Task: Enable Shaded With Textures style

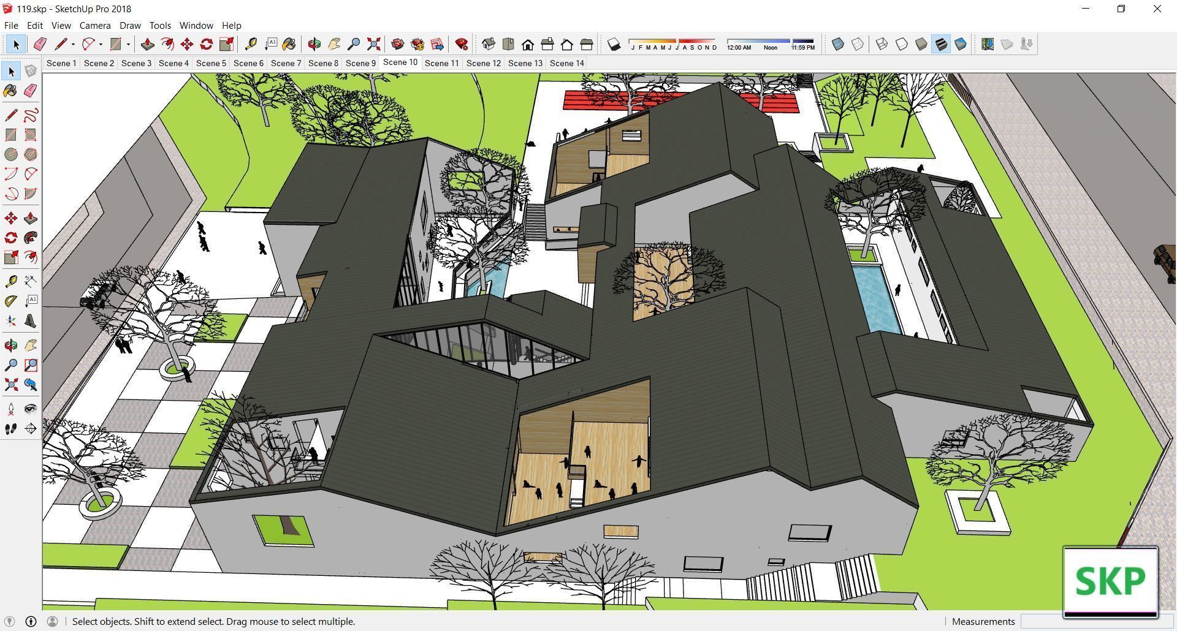Action: click(x=941, y=44)
